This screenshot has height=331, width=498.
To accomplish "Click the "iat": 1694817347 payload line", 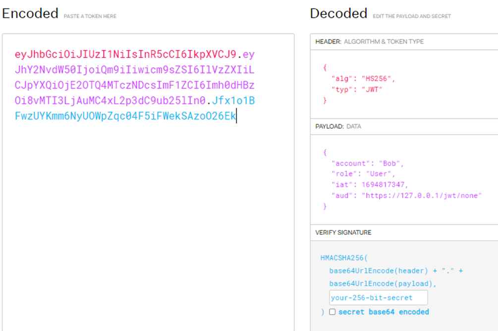I will coord(370,185).
